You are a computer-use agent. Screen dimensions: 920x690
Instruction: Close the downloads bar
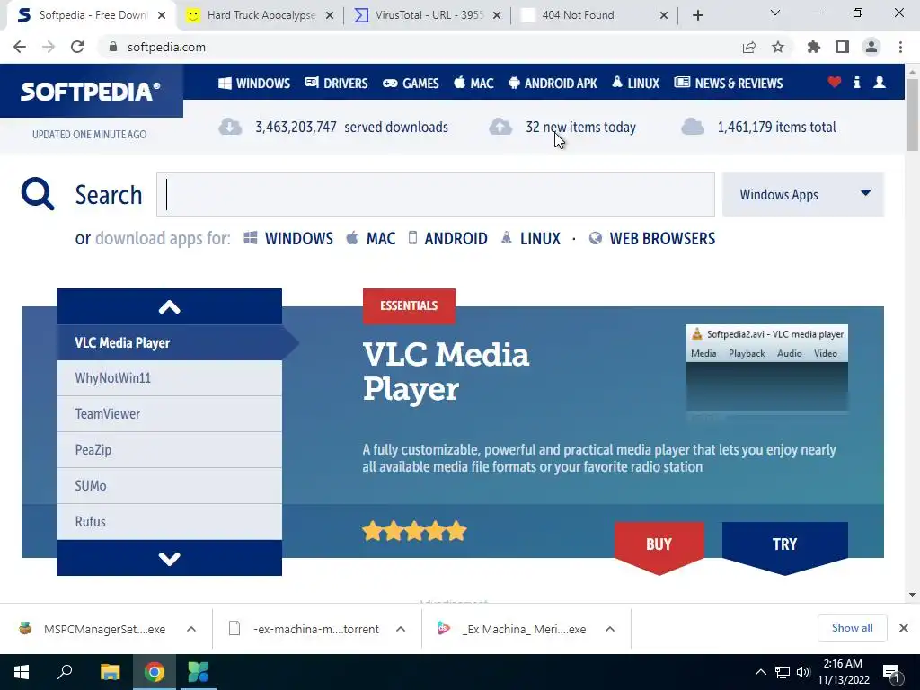904,628
